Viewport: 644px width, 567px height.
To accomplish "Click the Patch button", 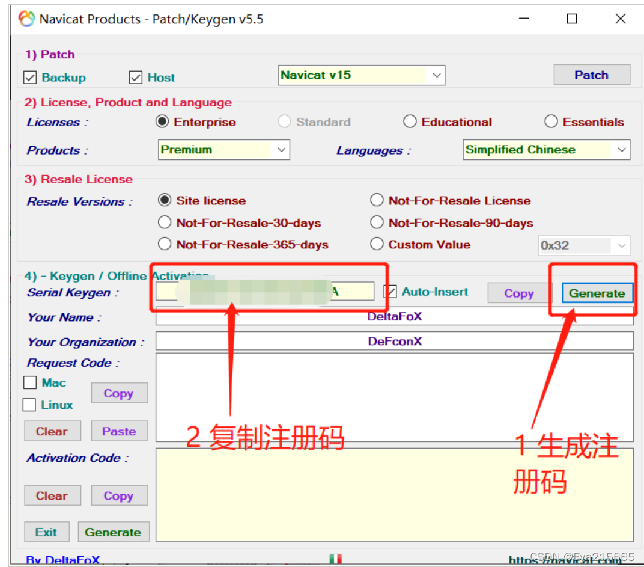I will click(x=591, y=75).
